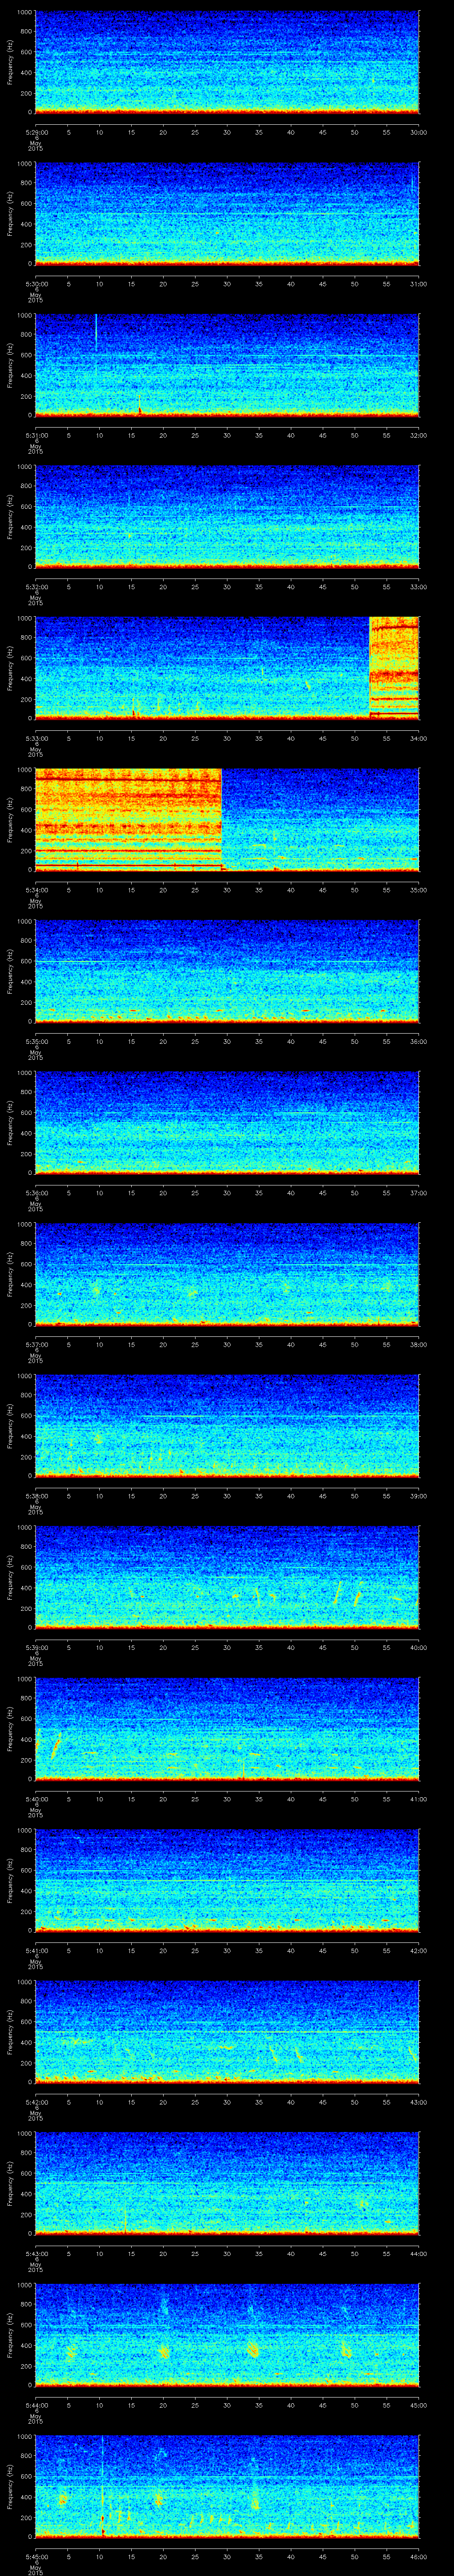This screenshot has width=454, height=2576.
Task: Click the '5:36:00' time label
Action: [x=36, y=1192]
